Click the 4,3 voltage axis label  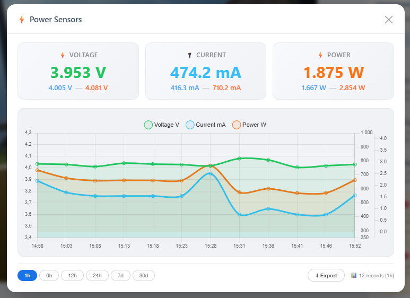click(x=28, y=133)
